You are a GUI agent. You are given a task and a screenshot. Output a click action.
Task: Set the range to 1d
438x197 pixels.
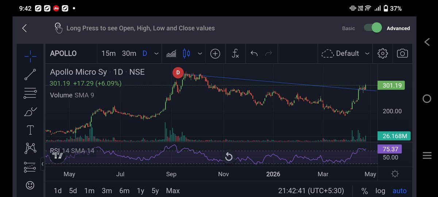[58, 191]
